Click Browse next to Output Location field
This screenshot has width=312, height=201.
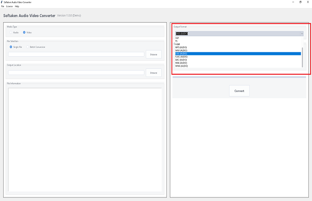coord(154,72)
